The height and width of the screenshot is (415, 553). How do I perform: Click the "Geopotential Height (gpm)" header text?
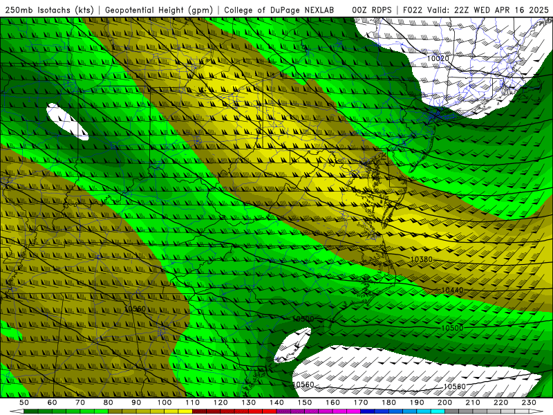click(159, 10)
